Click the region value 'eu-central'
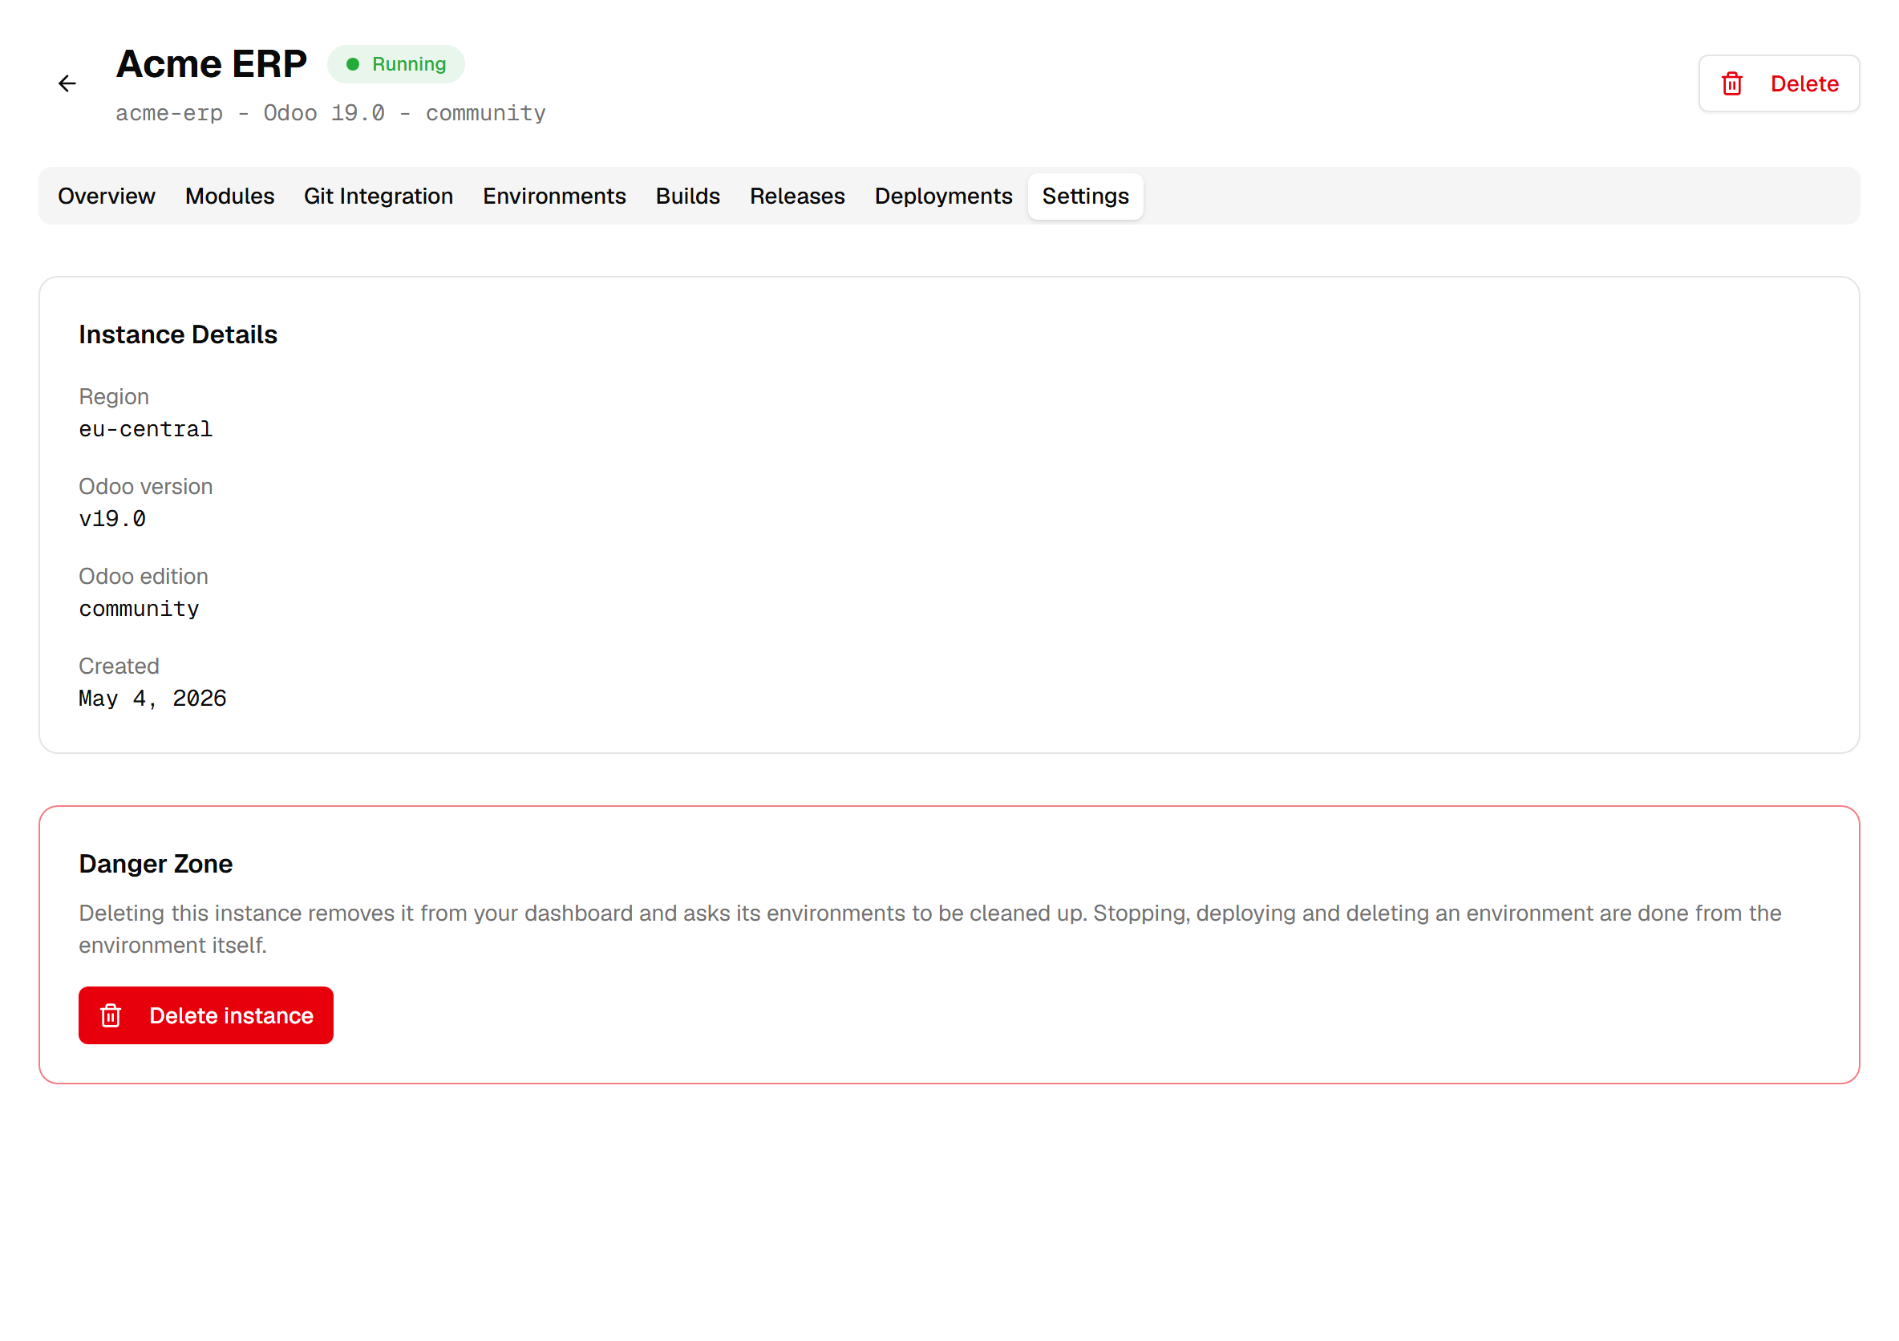1899x1341 pixels. click(x=146, y=429)
